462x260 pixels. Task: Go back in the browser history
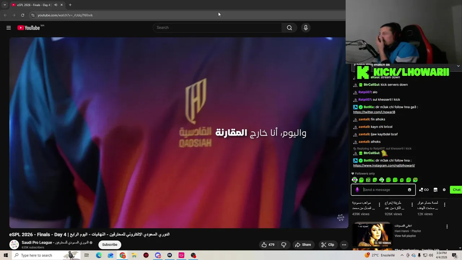[5, 15]
